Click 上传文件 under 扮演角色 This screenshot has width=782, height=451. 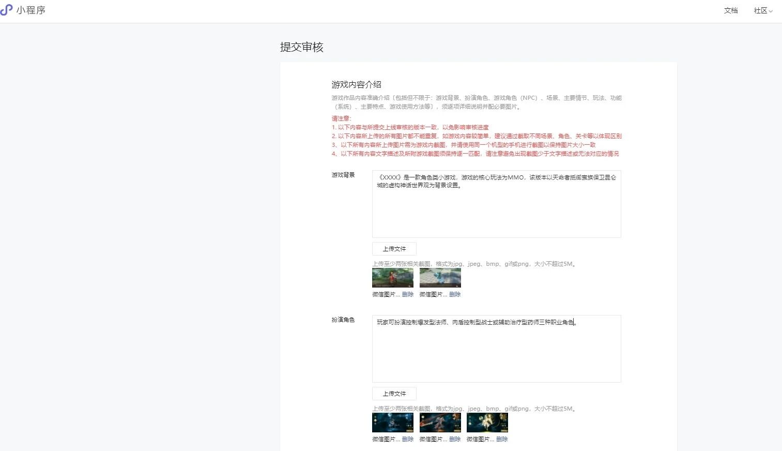394,394
